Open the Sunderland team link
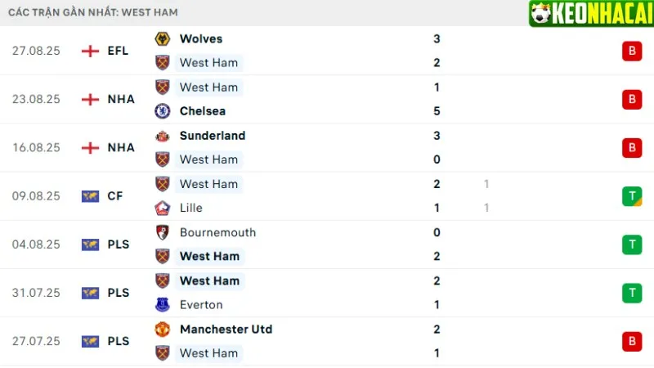 click(x=212, y=136)
